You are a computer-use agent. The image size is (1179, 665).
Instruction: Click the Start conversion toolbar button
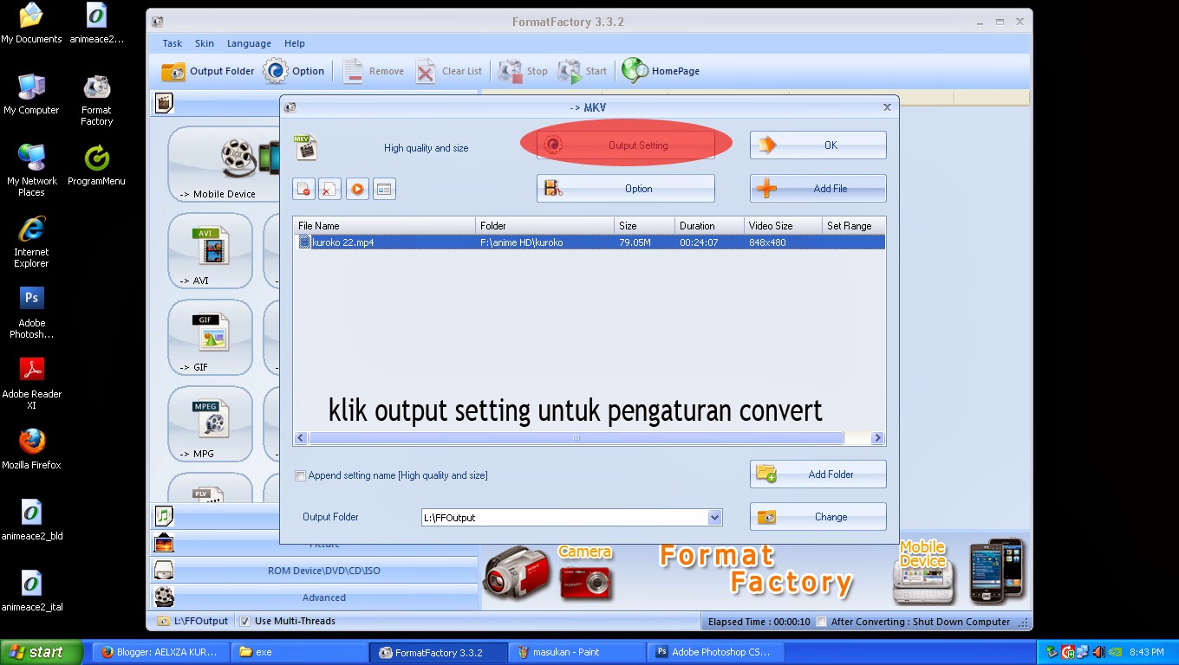pos(582,70)
